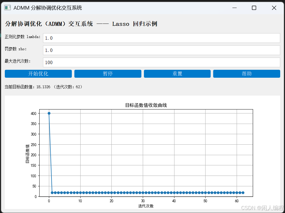The height and width of the screenshot is (213, 285).
Task: Click the 最大迭代次数 input field showing 100
Action: point(161,62)
